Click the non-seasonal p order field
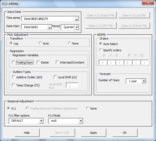This screenshot has height=141, width=156. coord(103,62)
